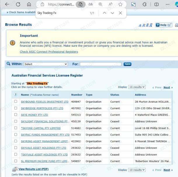Screen dimensions: 178x177
Task: Add page to favorites with the star icon
Action: tap(120, 4)
